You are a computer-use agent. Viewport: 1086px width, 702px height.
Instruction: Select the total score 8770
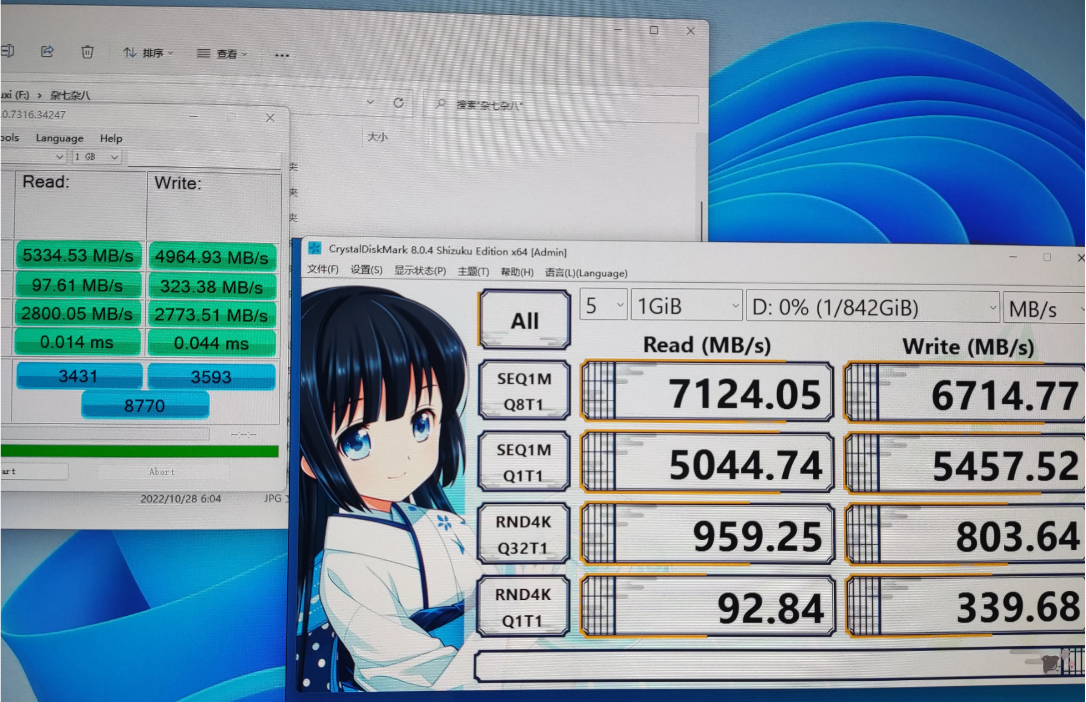145,405
